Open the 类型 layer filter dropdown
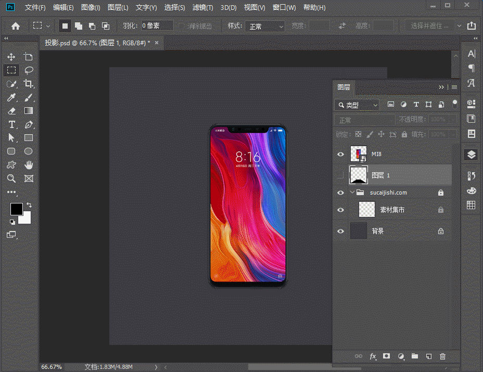Viewport: 483px width, 372px height. 357,105
